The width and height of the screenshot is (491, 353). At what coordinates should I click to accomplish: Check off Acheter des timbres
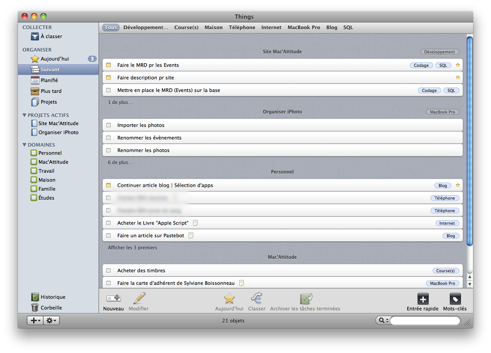click(x=108, y=270)
